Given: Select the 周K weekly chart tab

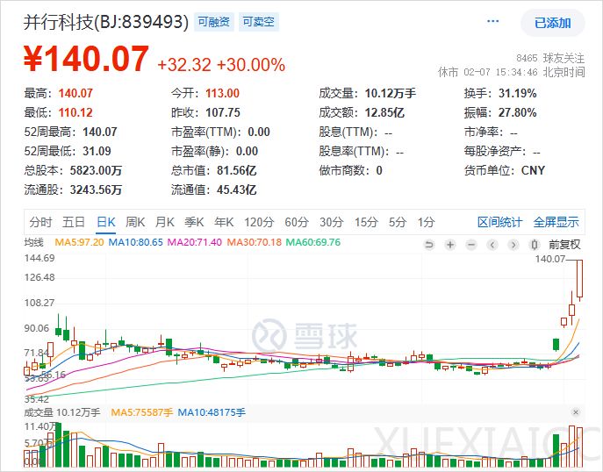Looking at the screenshot, I should pyautogui.click(x=135, y=222).
